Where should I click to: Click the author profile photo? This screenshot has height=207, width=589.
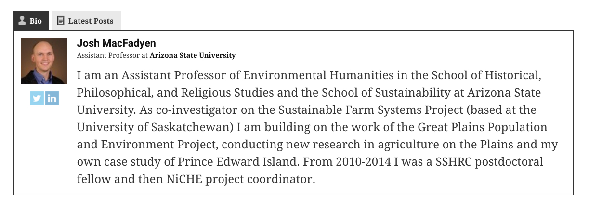pos(44,61)
